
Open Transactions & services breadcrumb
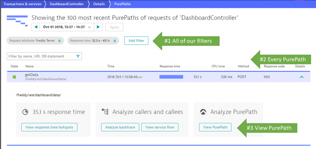pos(23,4)
